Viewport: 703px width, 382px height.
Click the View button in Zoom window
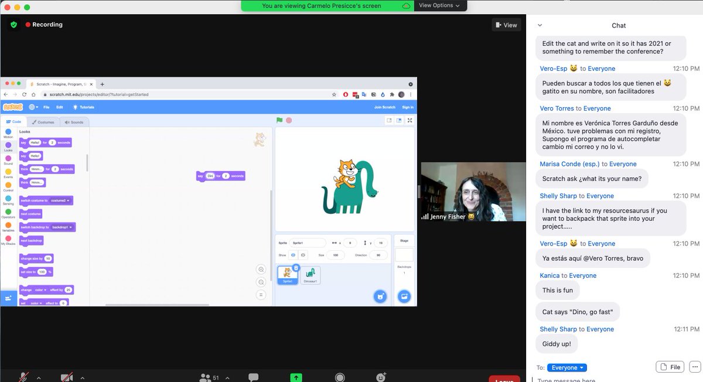(x=506, y=25)
